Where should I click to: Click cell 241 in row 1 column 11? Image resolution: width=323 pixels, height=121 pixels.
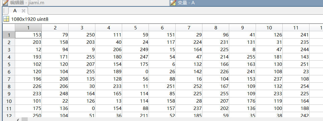point(296,35)
